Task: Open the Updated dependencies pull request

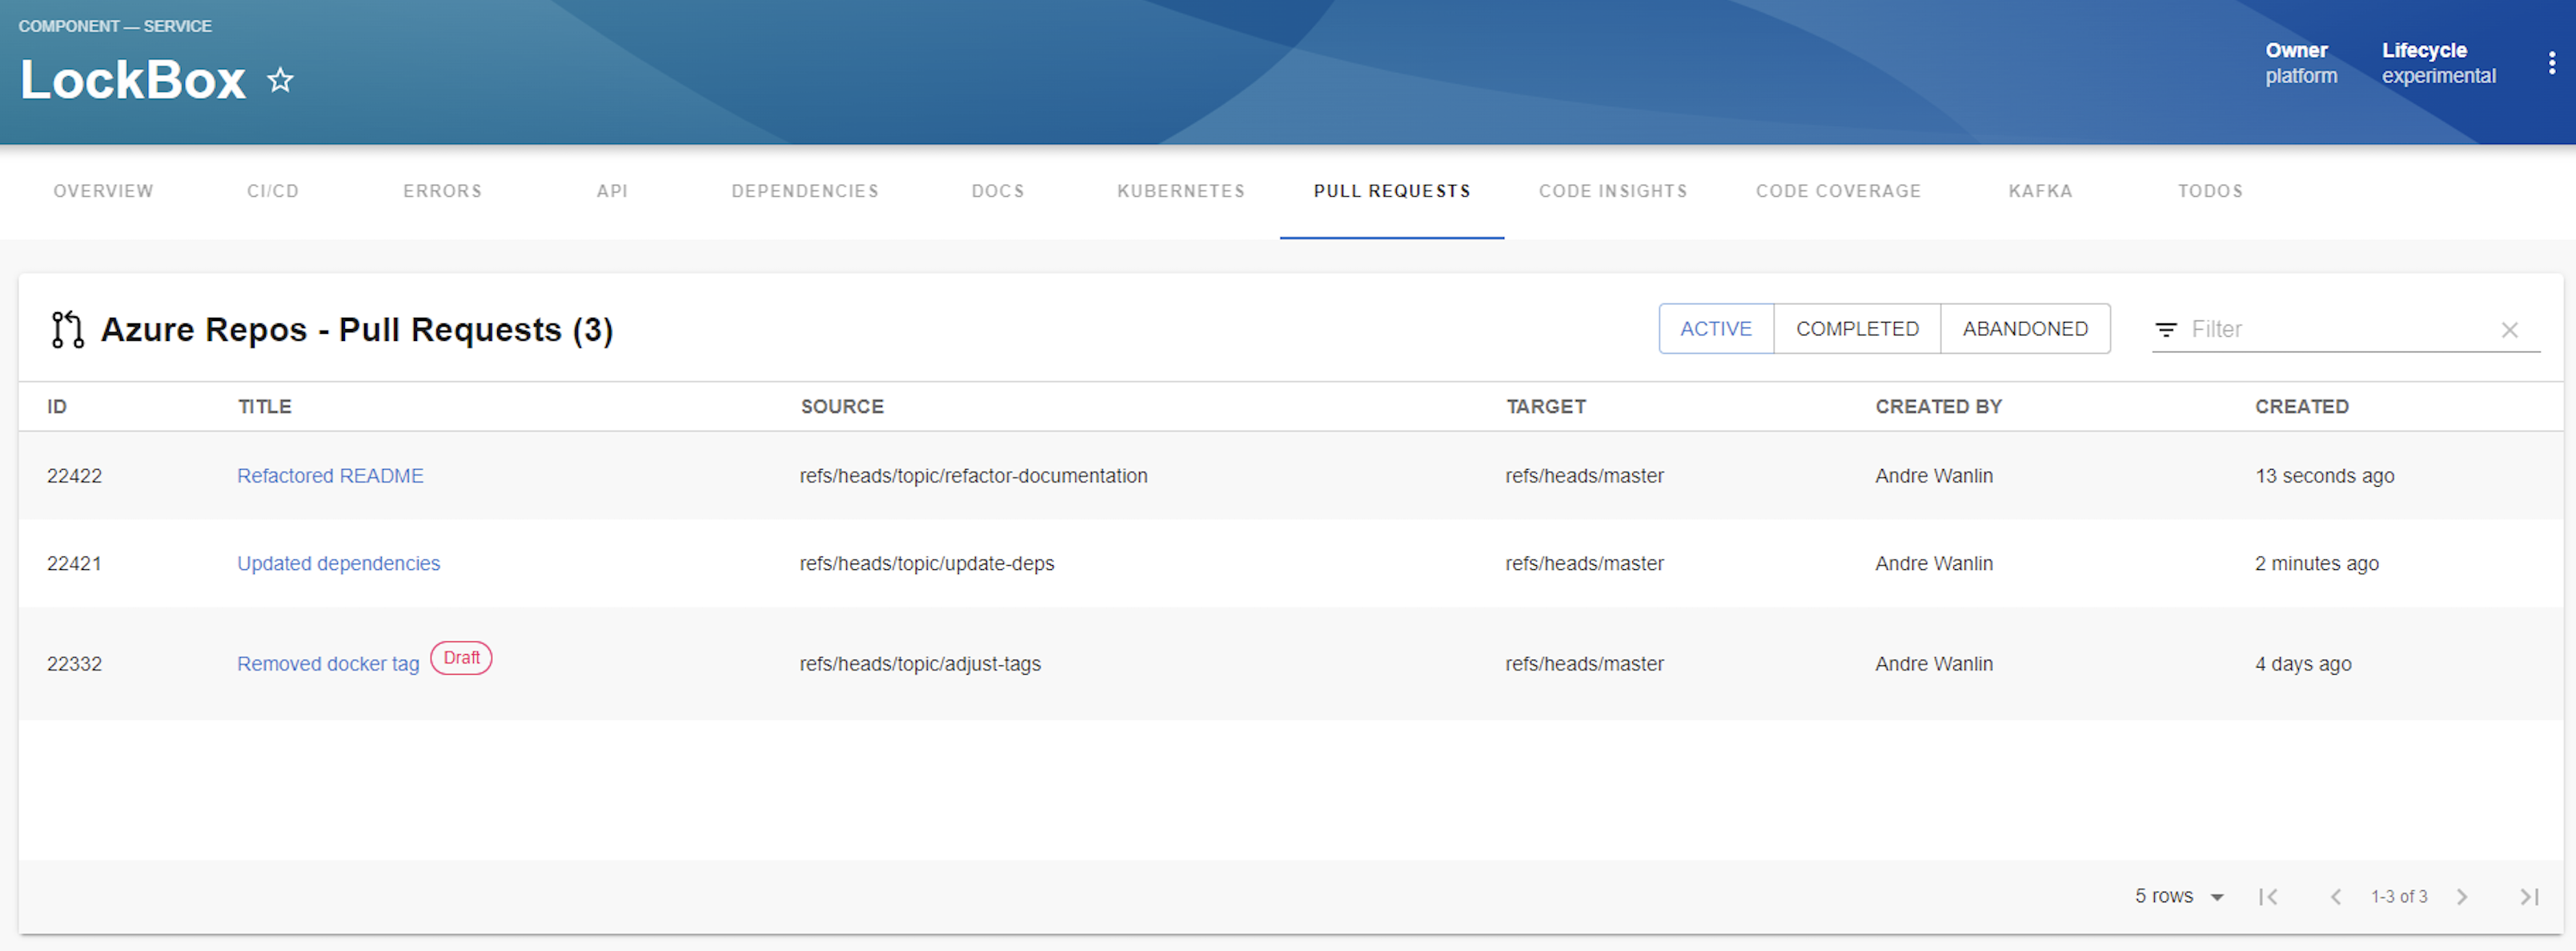Action: click(338, 564)
